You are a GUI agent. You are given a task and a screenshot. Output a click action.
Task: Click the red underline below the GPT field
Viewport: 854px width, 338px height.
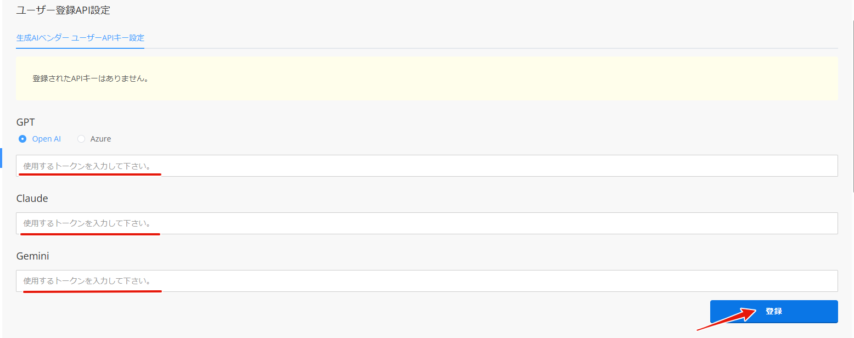[90, 174]
